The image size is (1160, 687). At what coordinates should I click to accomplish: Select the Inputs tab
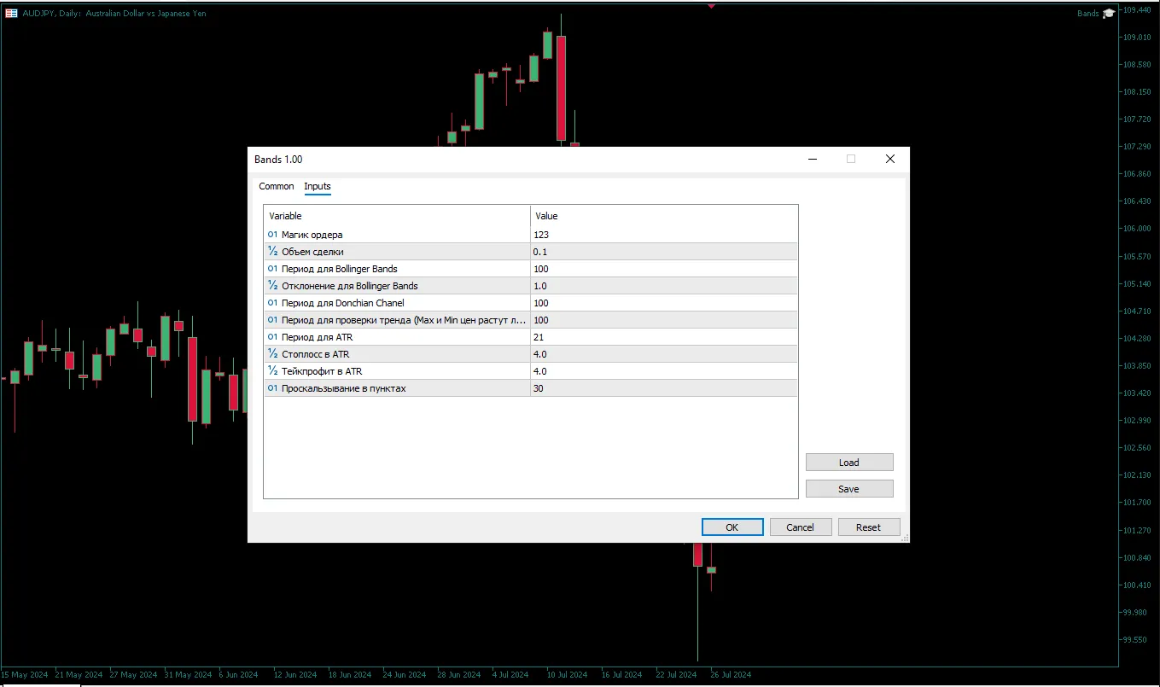[x=318, y=186]
